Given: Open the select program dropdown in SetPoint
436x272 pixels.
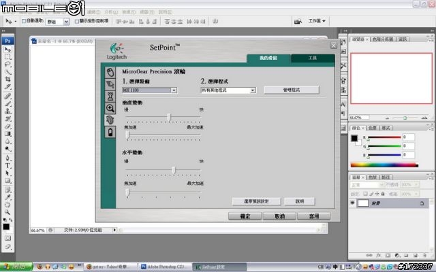Looking at the screenshot, I should click(253, 90).
